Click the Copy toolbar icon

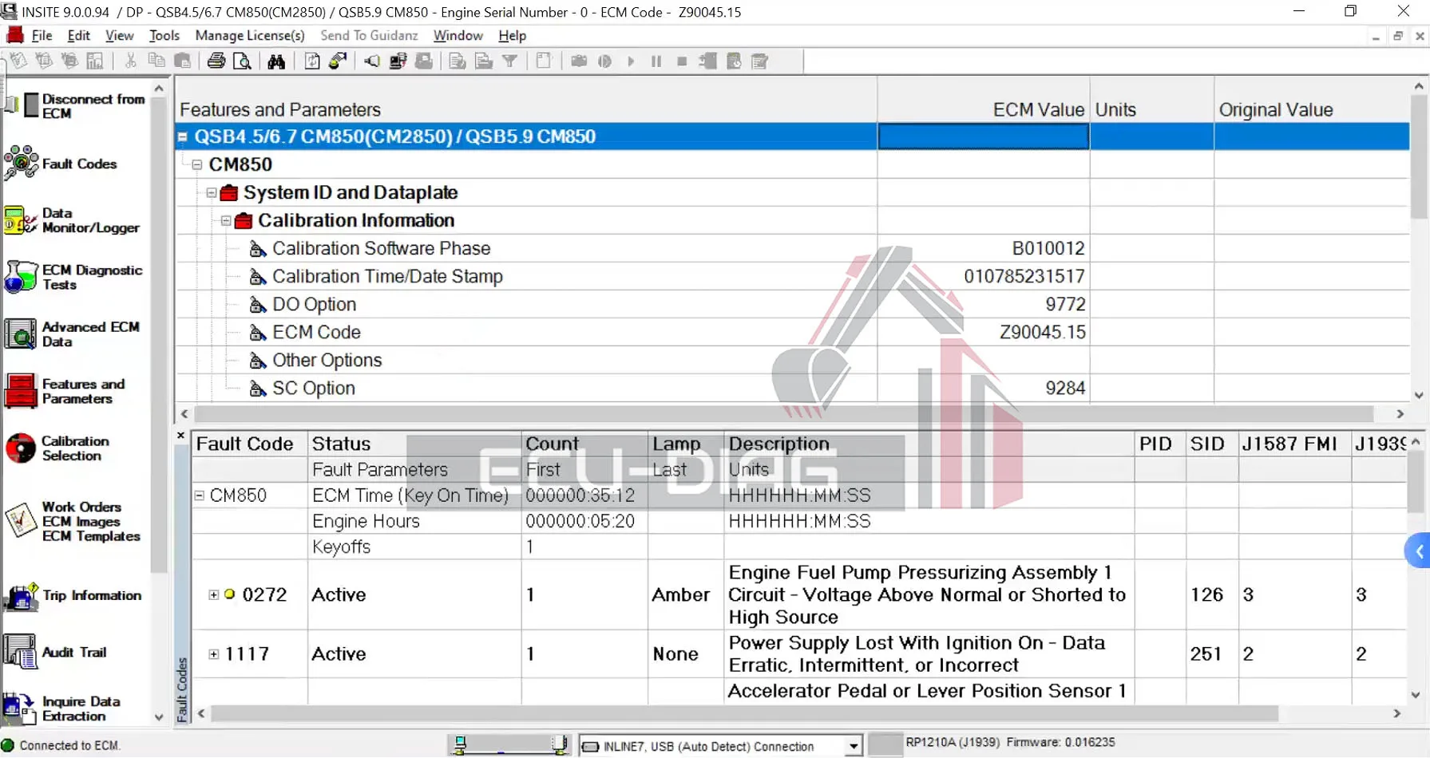pos(156,61)
